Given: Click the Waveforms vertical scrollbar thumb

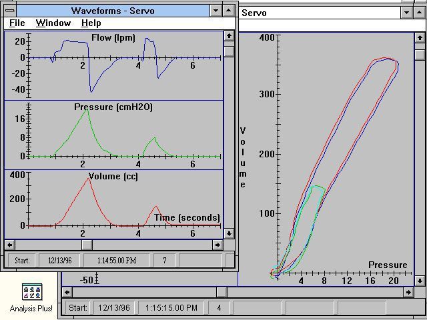Looking at the screenshot, I should tap(229, 51).
